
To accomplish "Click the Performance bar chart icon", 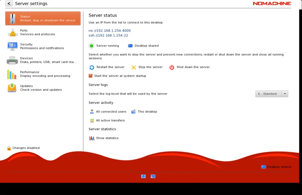I will pyautogui.click(x=12, y=74).
